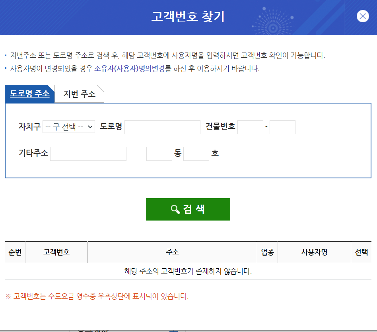Click the 업종 column header

click(x=267, y=252)
